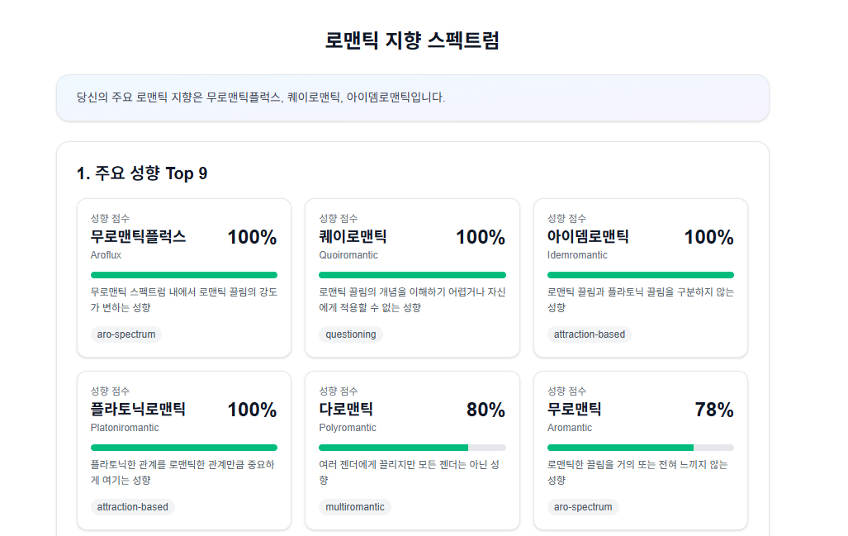The image size is (848, 536).
Task: Click the page title 로맨틱 지향 스펙트럼
Action: [413, 40]
